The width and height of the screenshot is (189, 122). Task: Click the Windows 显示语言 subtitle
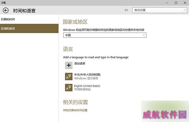(x=86, y=78)
